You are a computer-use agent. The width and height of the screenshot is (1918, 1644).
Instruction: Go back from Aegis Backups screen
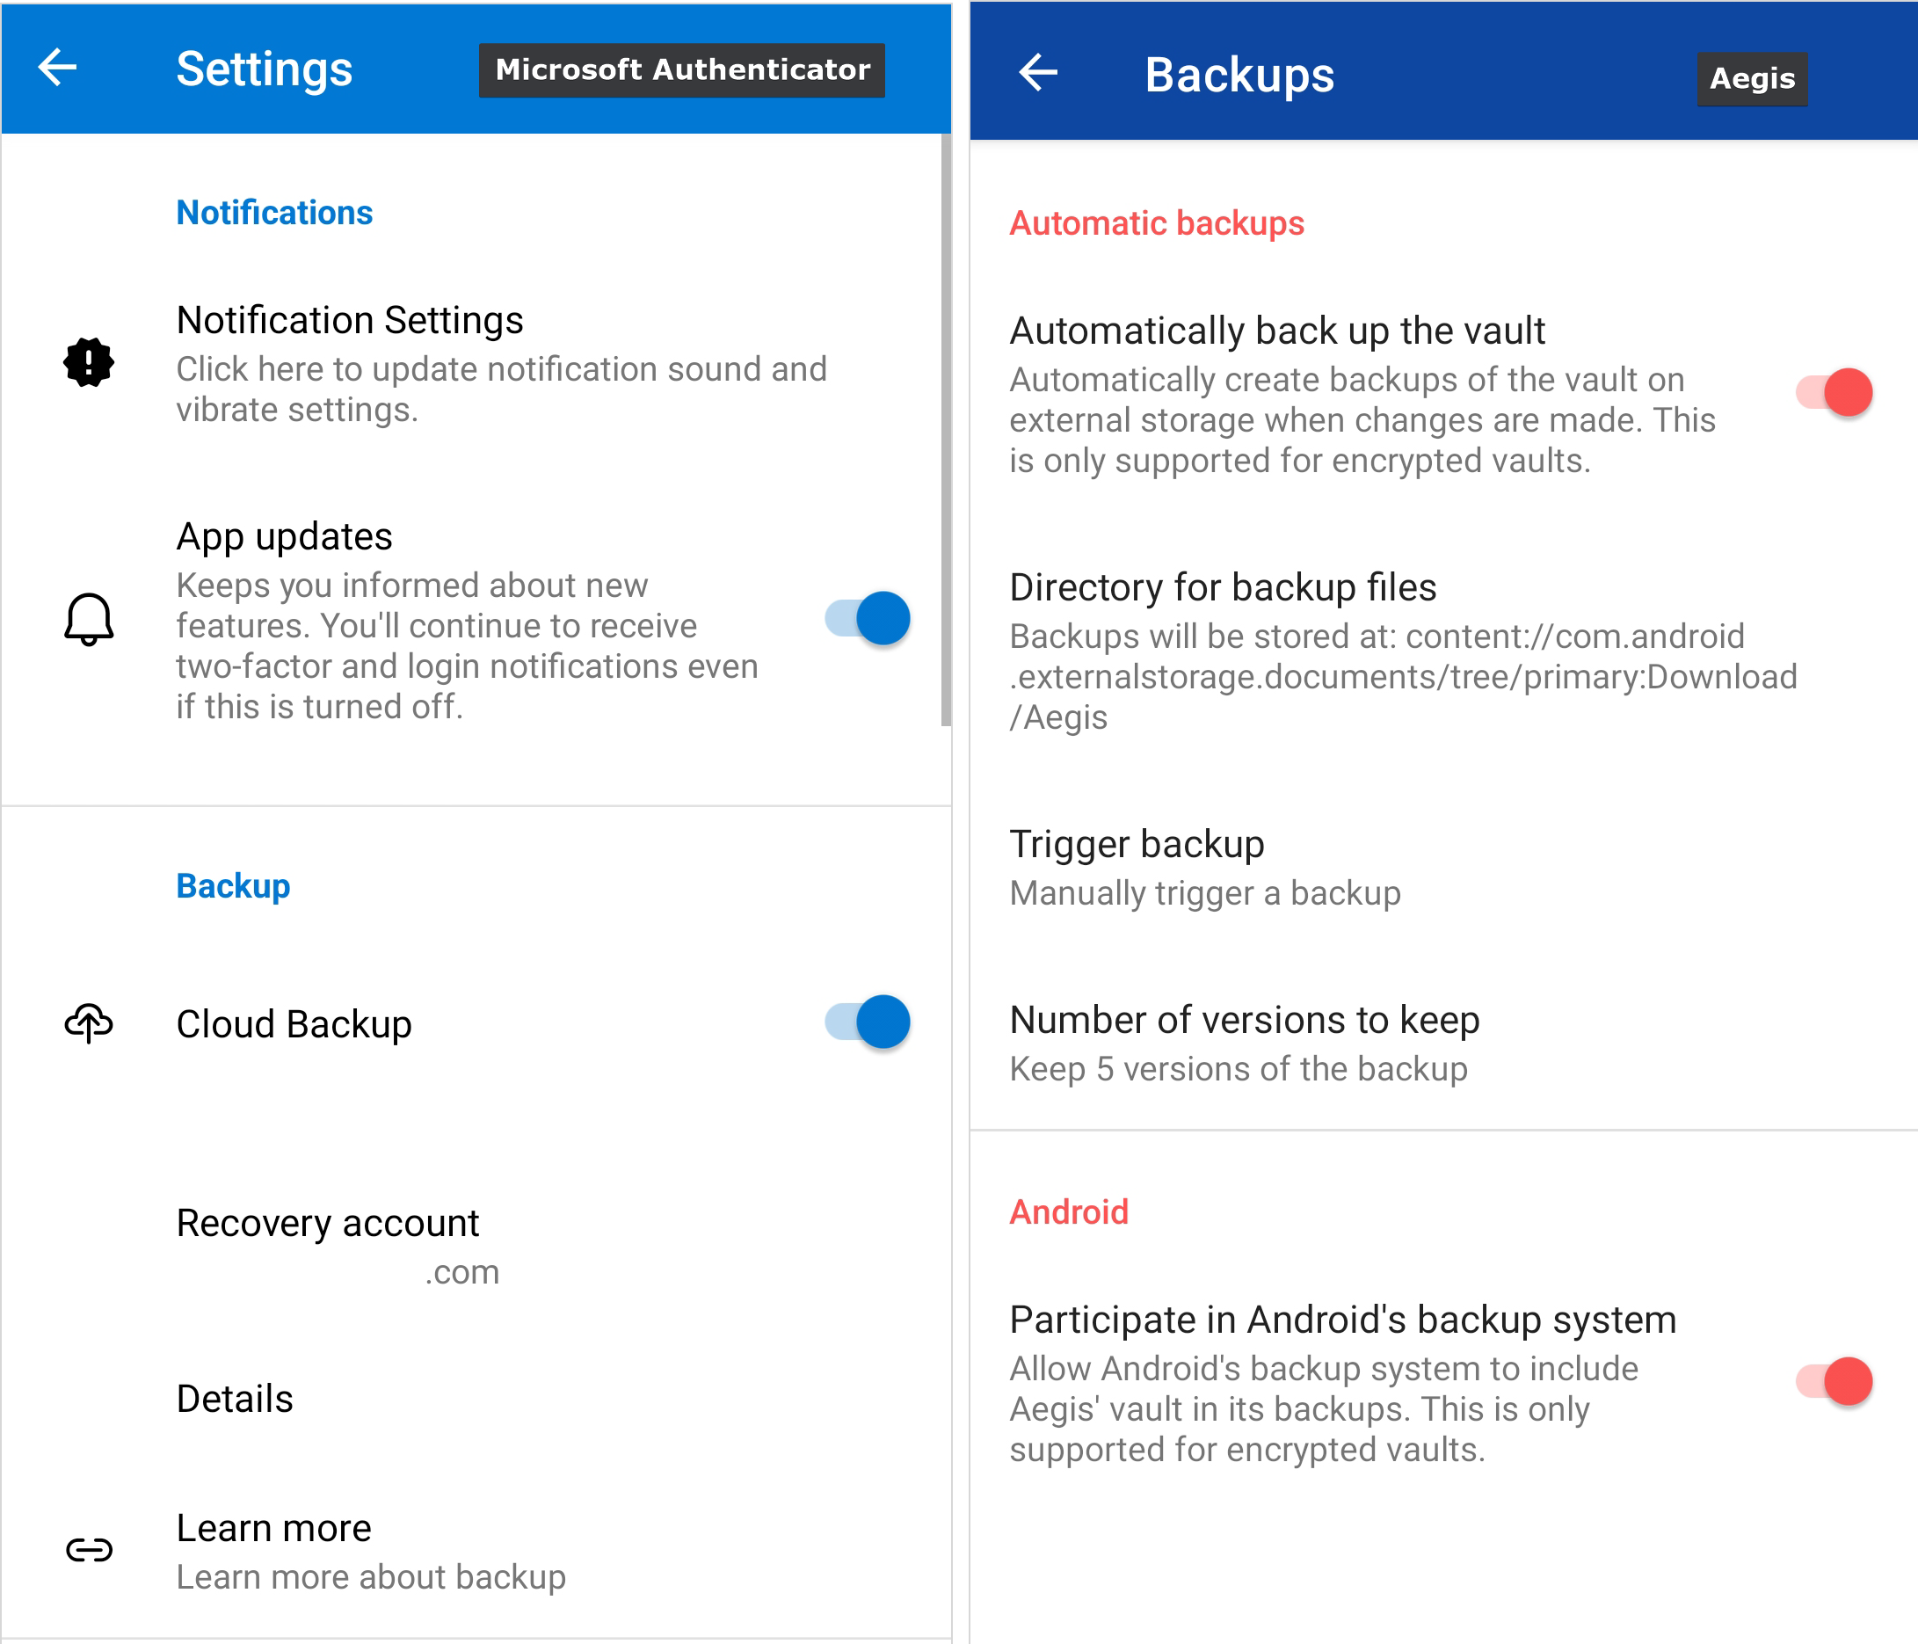[1038, 72]
